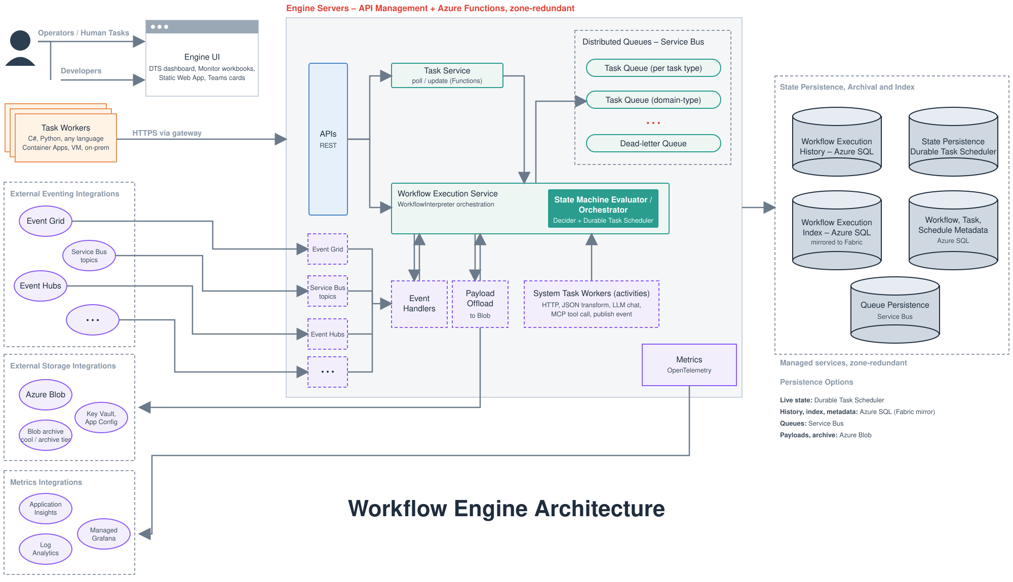Click the Distributed Queues – Service Bus heading
Screen dimensions: 1013x582
point(643,41)
